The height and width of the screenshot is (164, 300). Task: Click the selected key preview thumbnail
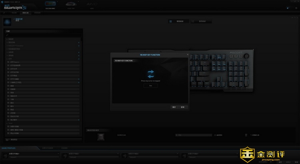pos(100,137)
